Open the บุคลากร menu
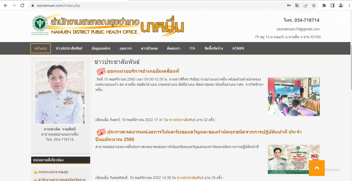The image size is (352, 181). click(126, 48)
